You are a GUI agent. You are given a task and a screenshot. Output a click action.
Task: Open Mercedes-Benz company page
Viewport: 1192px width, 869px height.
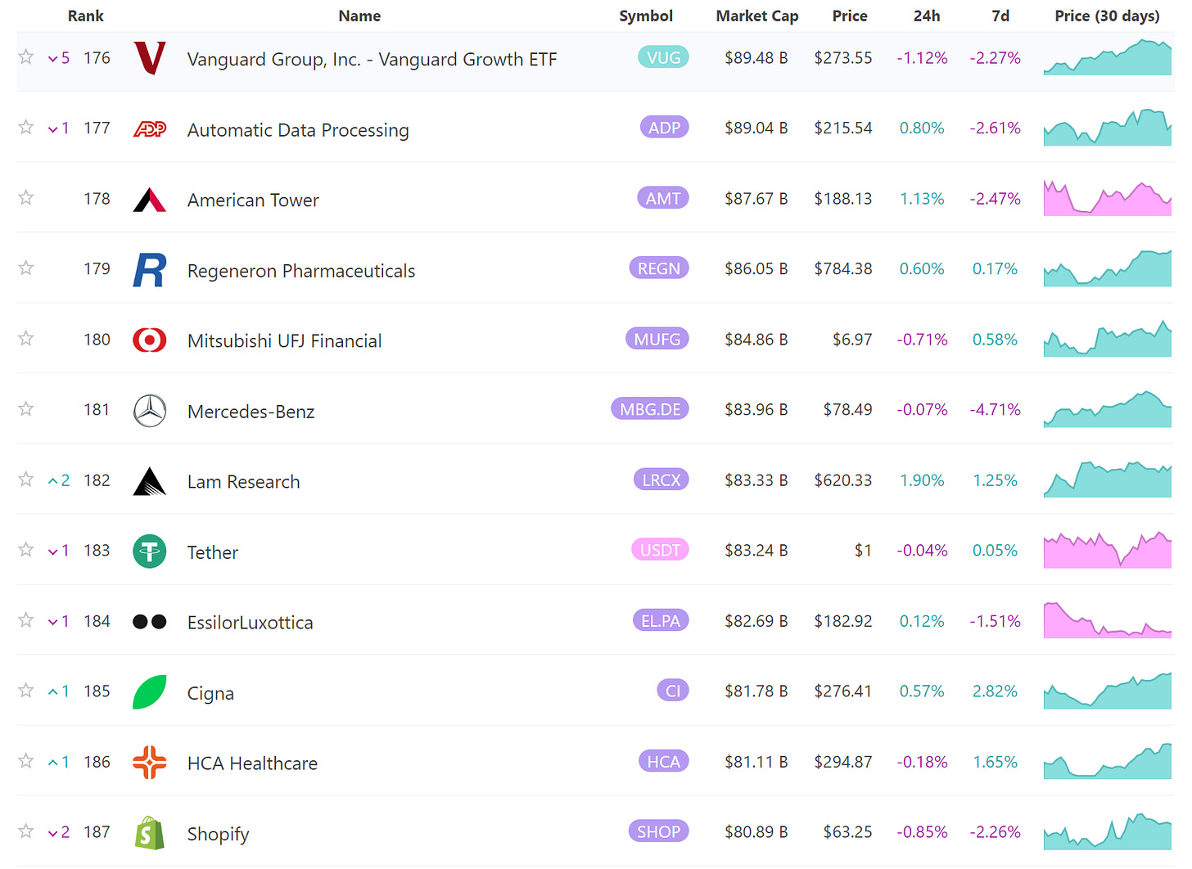point(251,412)
